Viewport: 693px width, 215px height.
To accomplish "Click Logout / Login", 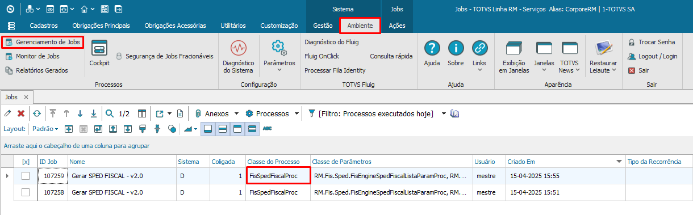I will tap(653, 56).
